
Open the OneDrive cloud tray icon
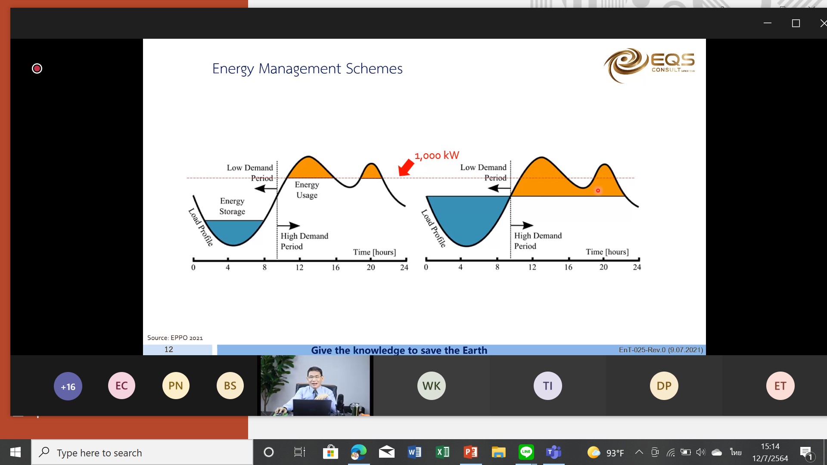[x=717, y=452]
